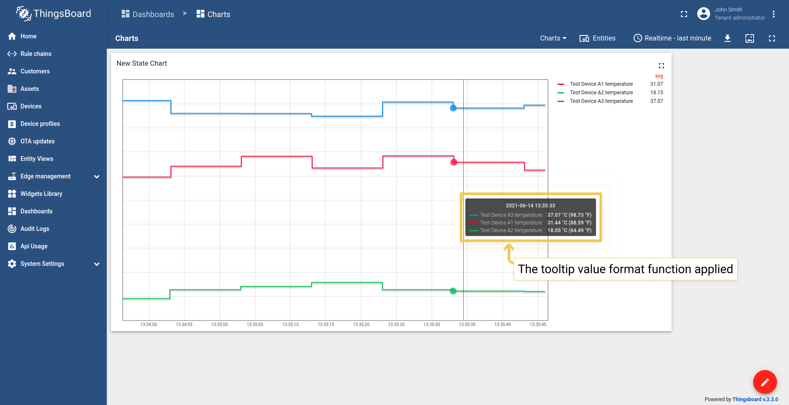The width and height of the screenshot is (789, 405).
Task: Hide the Test Device A3 temperature line
Action: click(x=601, y=101)
